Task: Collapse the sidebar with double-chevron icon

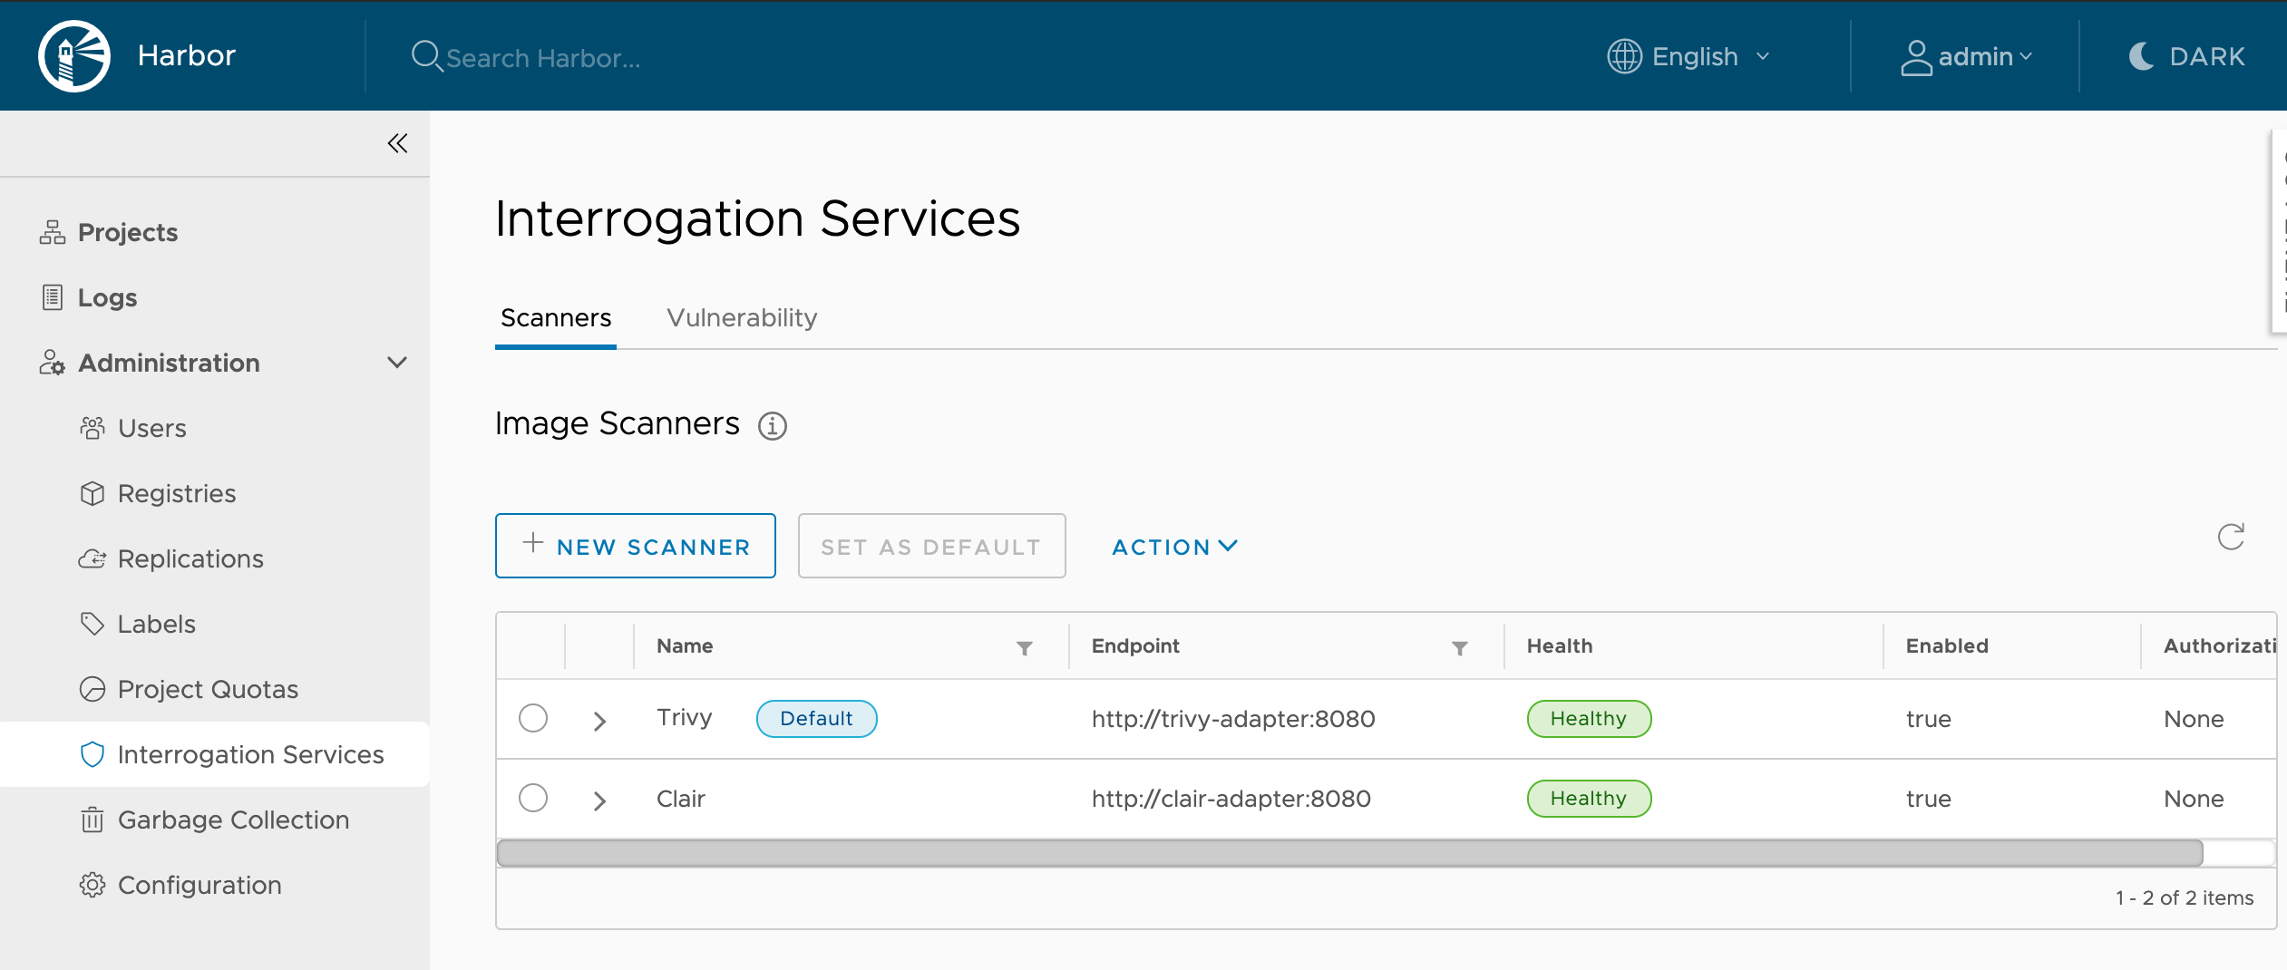Action: tap(397, 143)
